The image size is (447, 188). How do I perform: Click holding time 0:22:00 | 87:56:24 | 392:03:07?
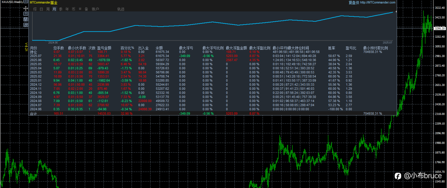coord(294,93)
